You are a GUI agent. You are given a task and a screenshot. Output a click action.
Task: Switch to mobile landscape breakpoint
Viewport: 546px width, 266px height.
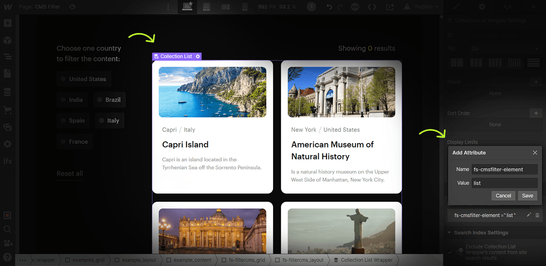tap(225, 7)
